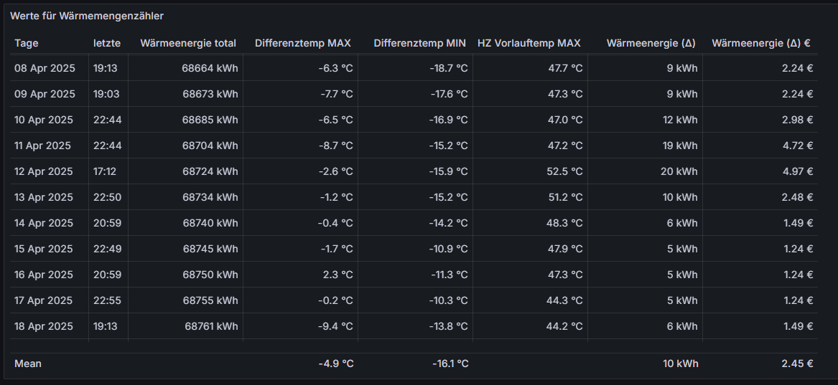Select the Mean footer row label

coord(28,363)
